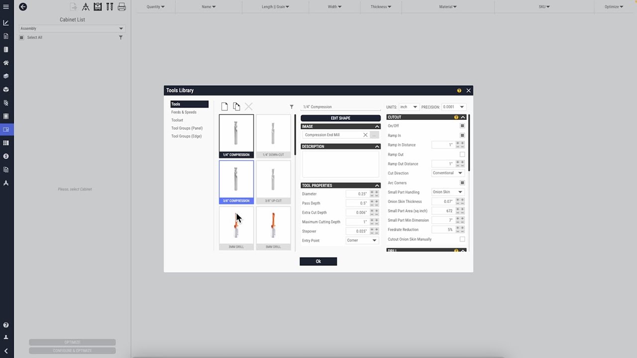Open Tools Library help question mark
637x358 pixels.
[x=459, y=90]
